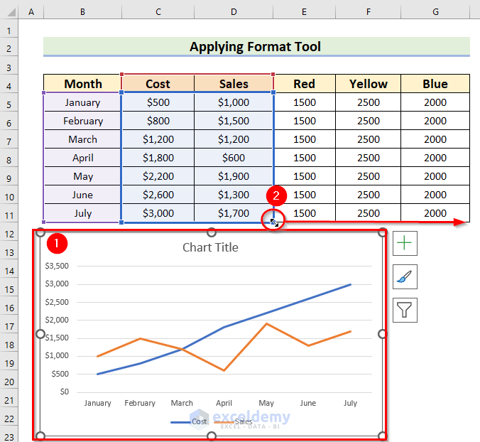Select the 2000 cell in July row

coord(435,213)
